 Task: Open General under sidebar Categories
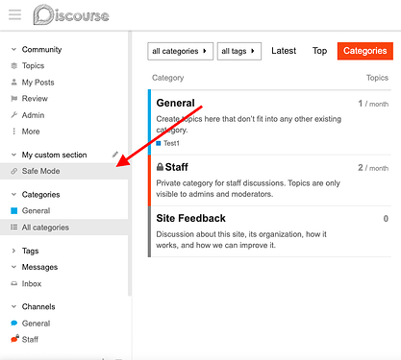(36, 210)
